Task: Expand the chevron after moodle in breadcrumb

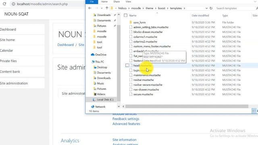Action: 143,8
